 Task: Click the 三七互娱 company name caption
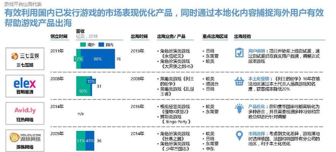pyautogui.click(x=25, y=65)
